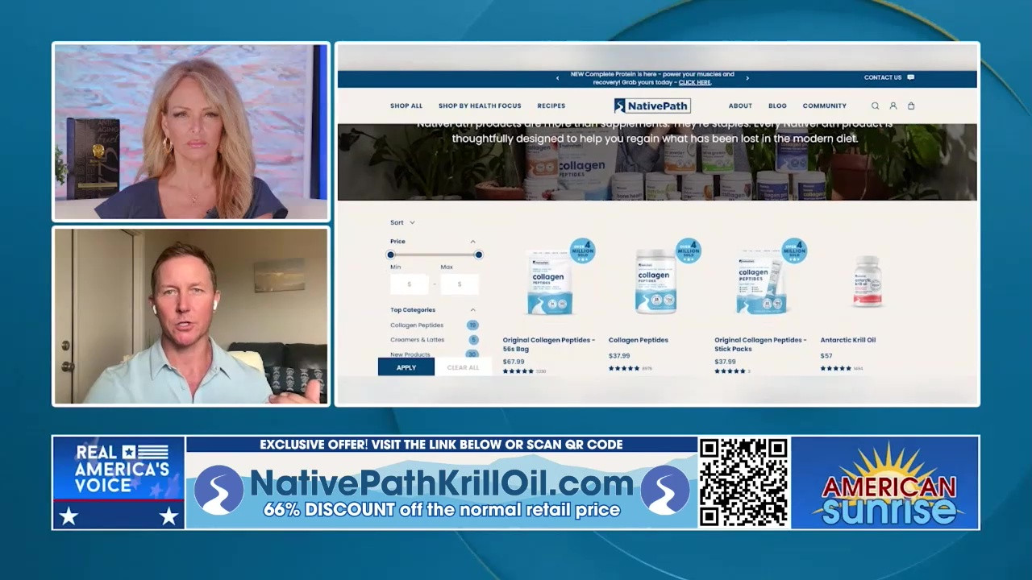Follow the 'Click Here' link in announcement

[x=694, y=82]
